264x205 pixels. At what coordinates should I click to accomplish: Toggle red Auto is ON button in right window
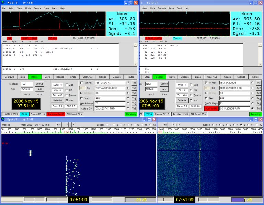(x=211, y=109)
